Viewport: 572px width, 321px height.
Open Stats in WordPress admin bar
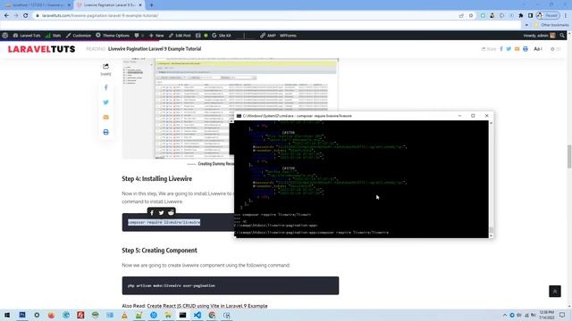click(54, 36)
